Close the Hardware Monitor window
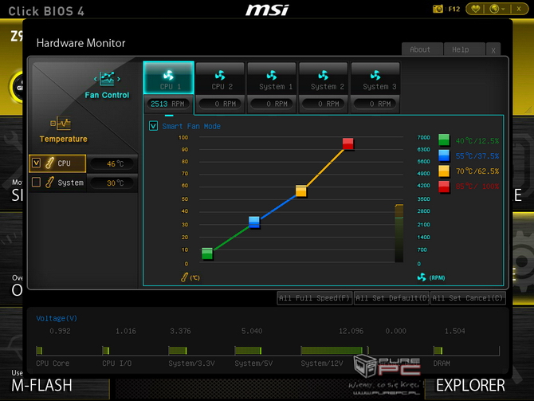534x401 pixels. coord(493,49)
